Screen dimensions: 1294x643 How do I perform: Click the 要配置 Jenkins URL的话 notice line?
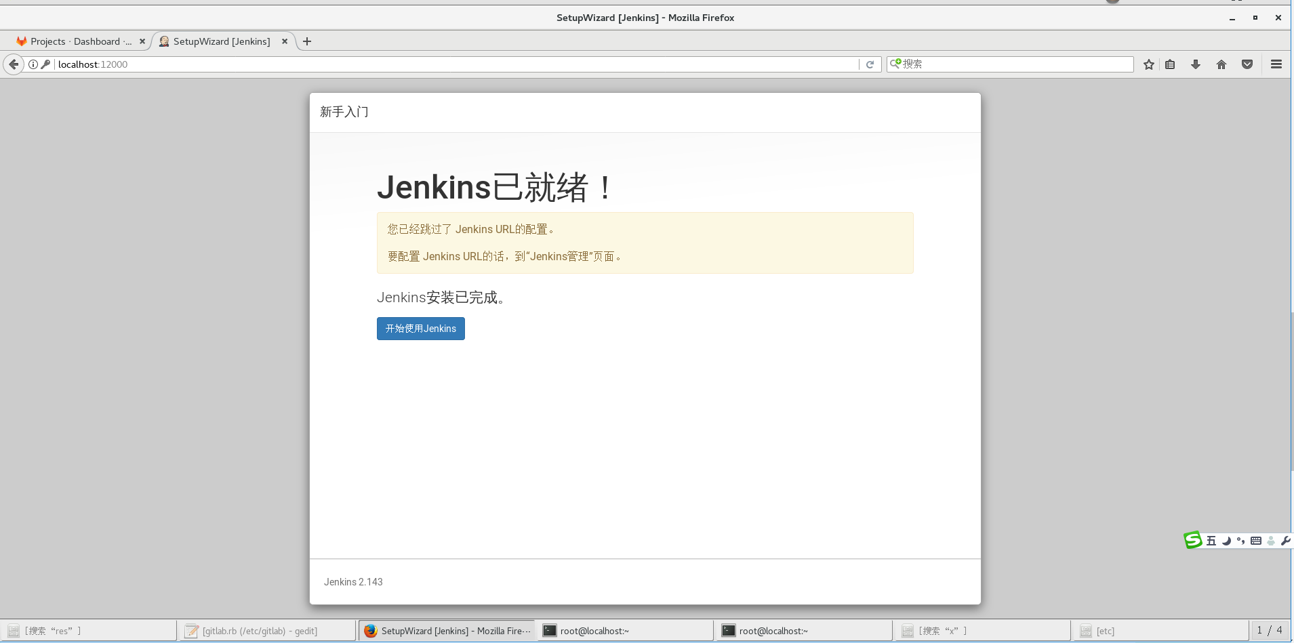coord(505,256)
